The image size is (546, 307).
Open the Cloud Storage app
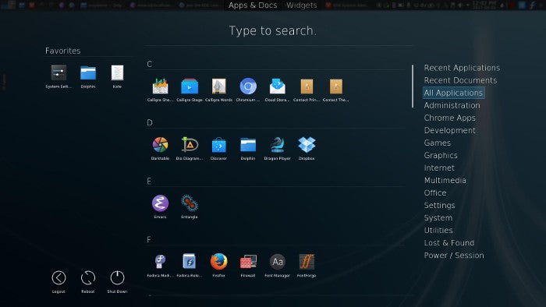pos(277,90)
